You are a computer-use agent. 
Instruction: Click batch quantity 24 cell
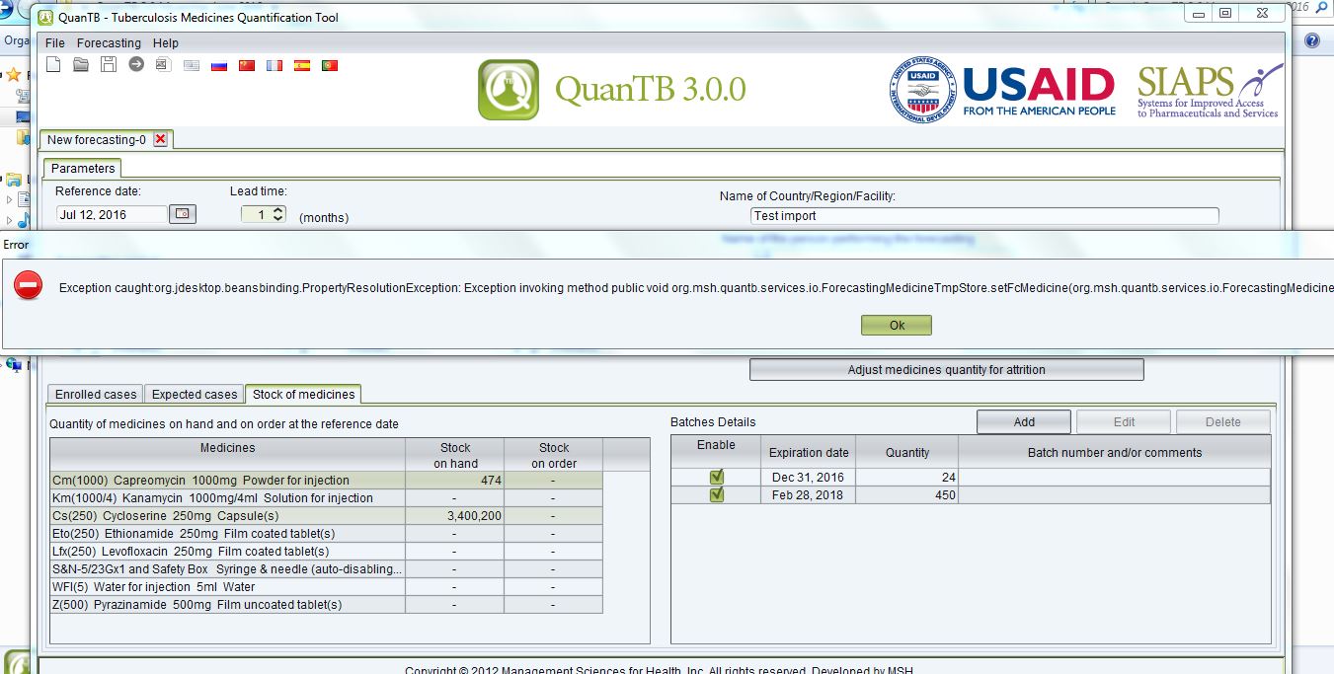point(907,477)
